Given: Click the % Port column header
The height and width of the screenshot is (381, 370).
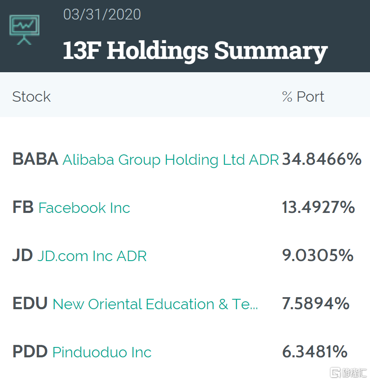Looking at the screenshot, I should [x=303, y=97].
